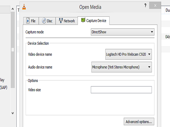Close the Open Media dialog
This screenshot has width=170, height=127.
155,5
